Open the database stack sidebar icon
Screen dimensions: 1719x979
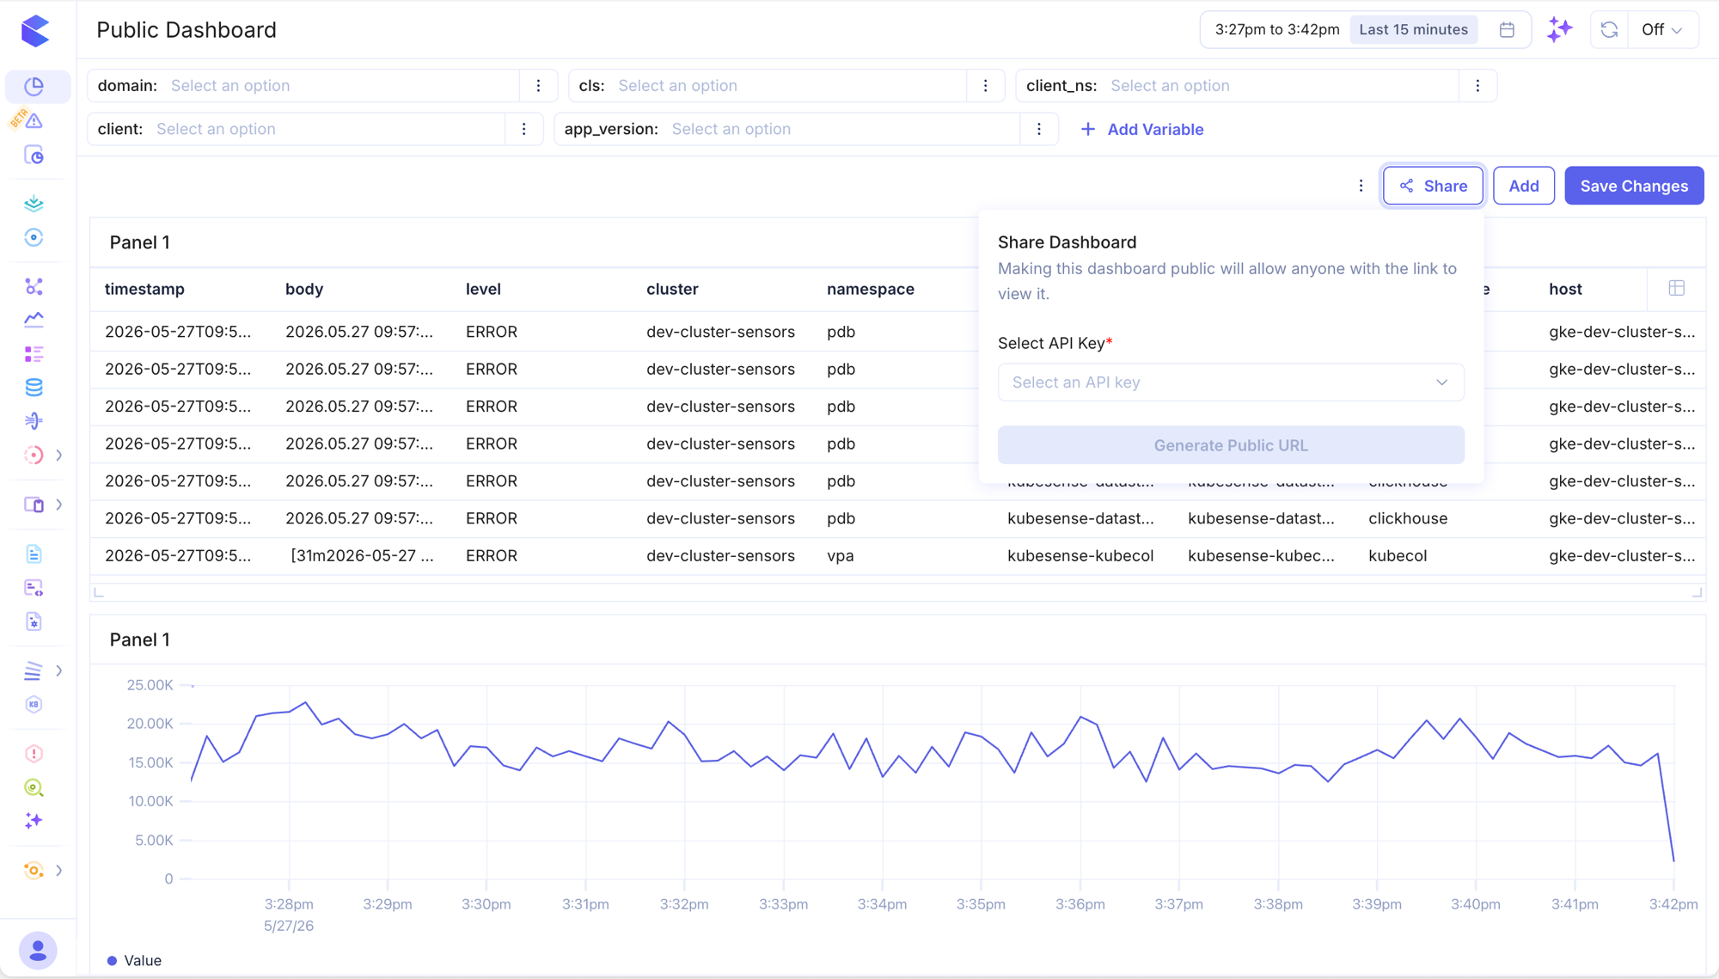coord(34,388)
